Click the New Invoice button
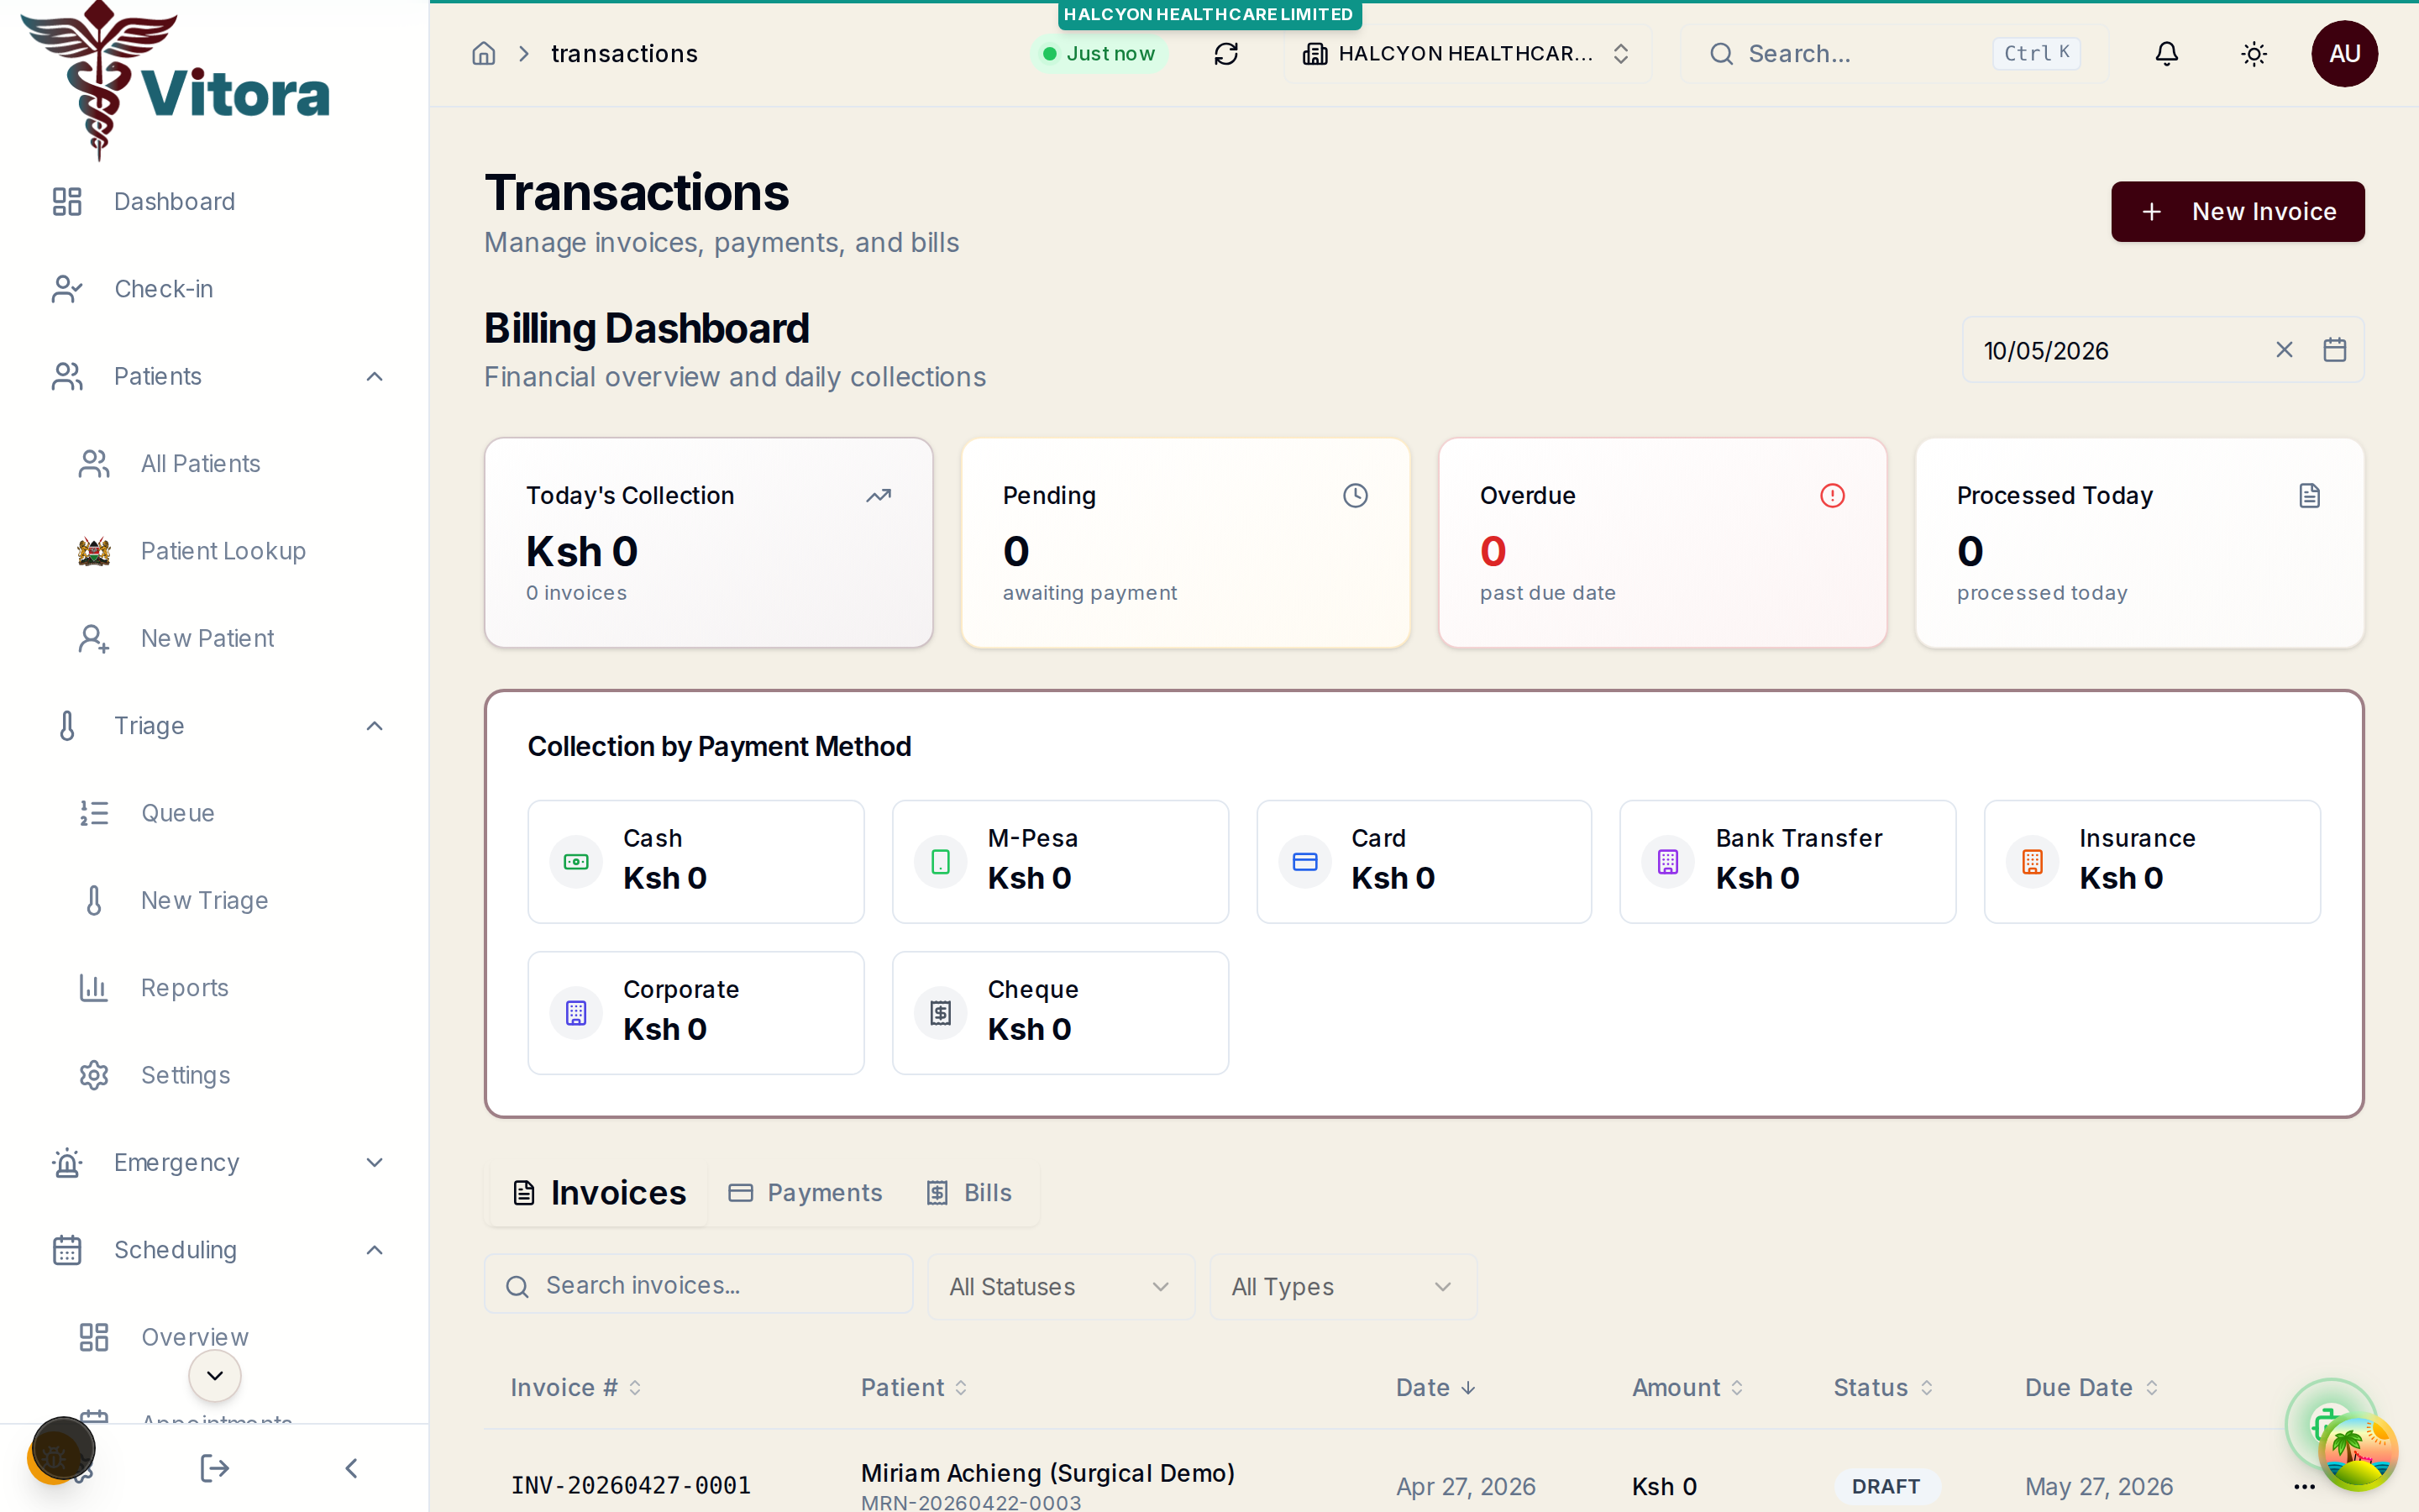This screenshot has height=1512, width=2419. click(x=2237, y=212)
